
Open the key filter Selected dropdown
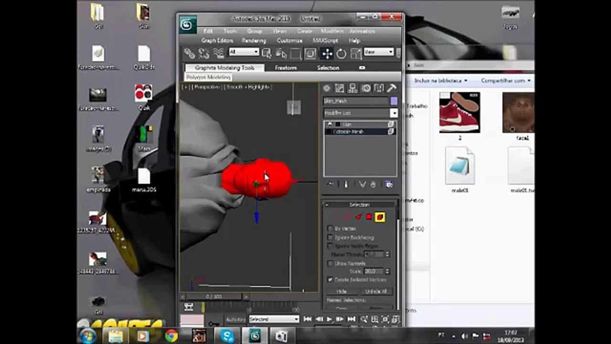click(274, 319)
